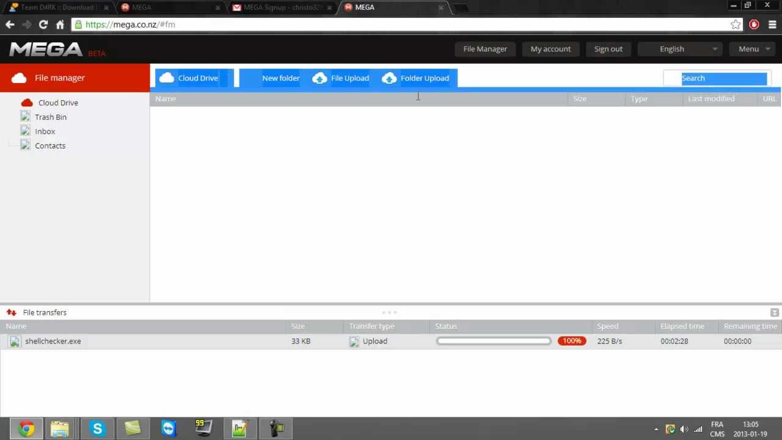
Task: Open Contacts in sidebar
Action: [x=50, y=145]
